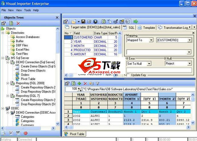Switch to the Template tab
Image resolution: width=197 pixels, height=141 pixels.
pyautogui.click(x=146, y=28)
